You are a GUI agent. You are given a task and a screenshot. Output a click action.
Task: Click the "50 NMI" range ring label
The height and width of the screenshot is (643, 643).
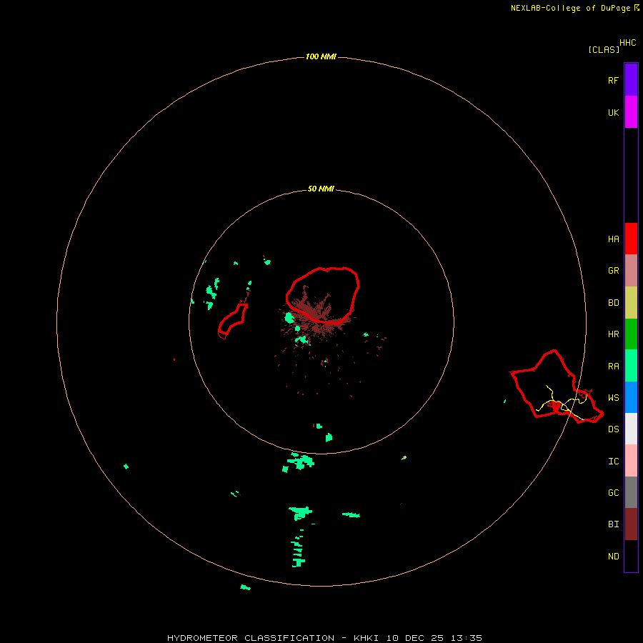[321, 189]
